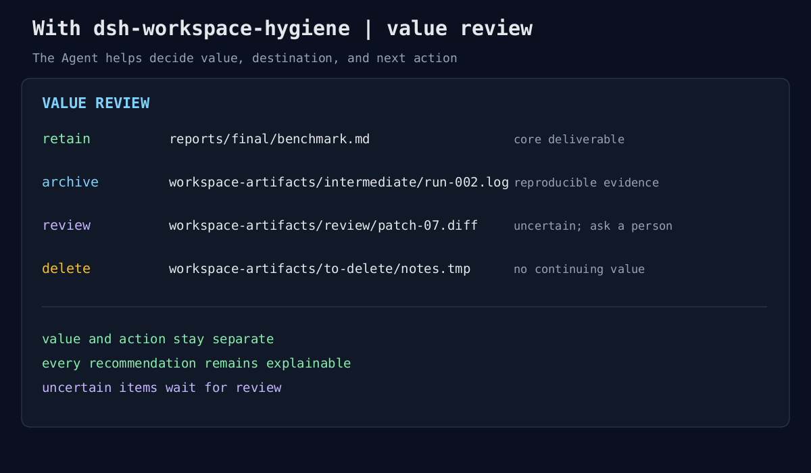Click the 'reproducible evidence' note
811x473 pixels.
(x=586, y=182)
